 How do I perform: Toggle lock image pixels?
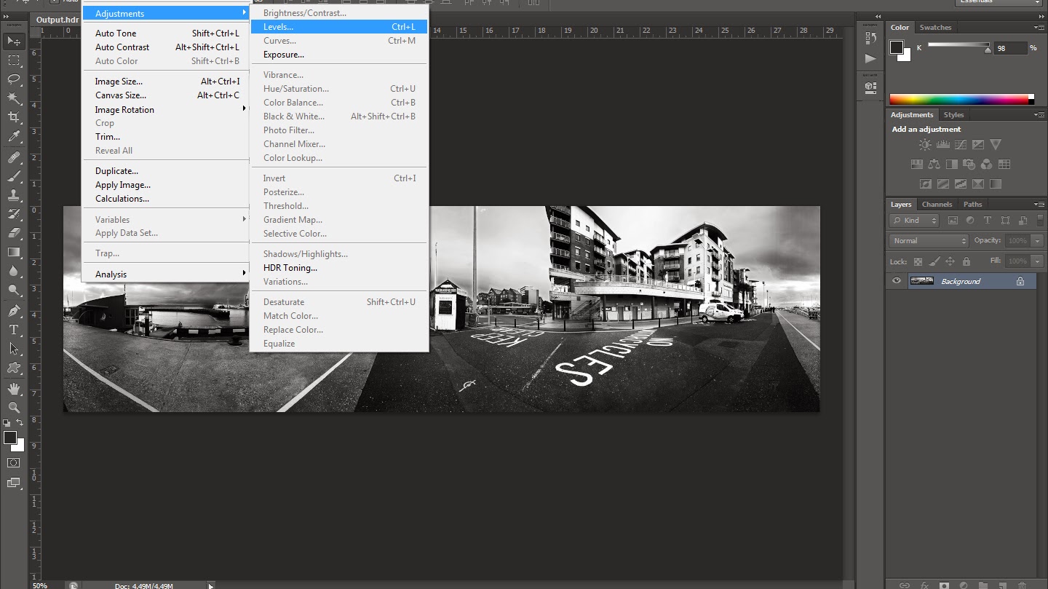(934, 261)
